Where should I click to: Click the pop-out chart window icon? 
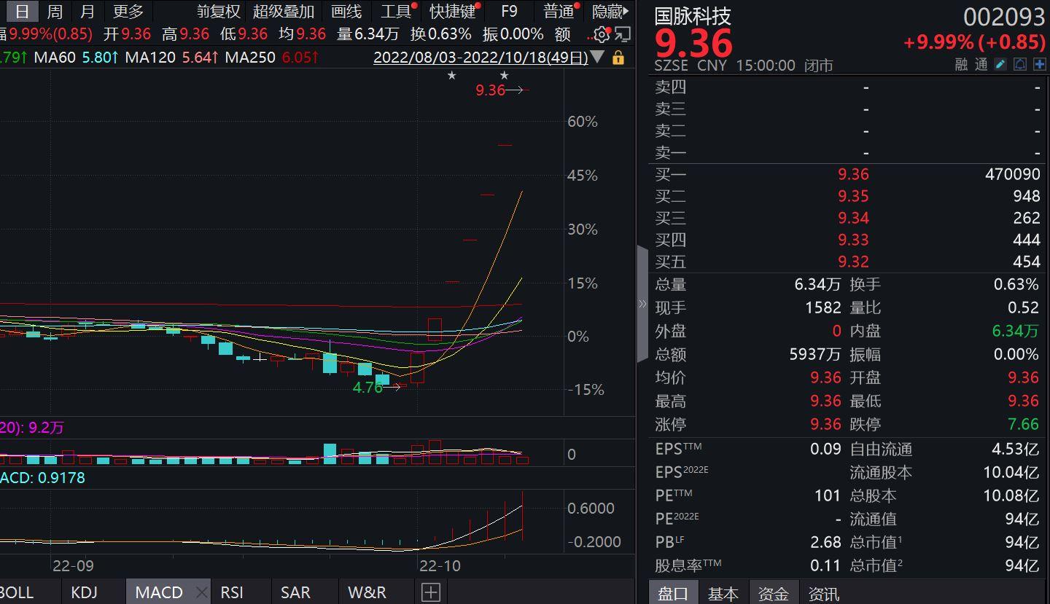(623, 34)
